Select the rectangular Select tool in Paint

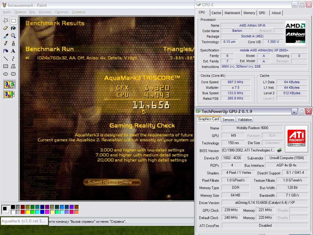tap(13, 21)
